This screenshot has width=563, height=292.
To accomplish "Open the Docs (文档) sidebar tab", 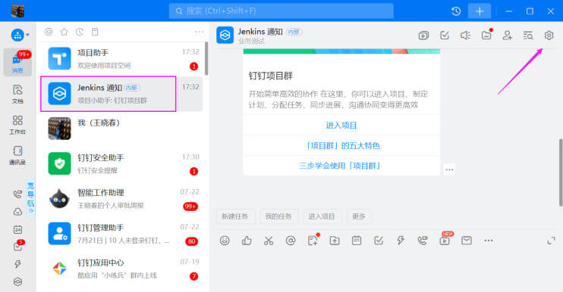I will [17, 94].
